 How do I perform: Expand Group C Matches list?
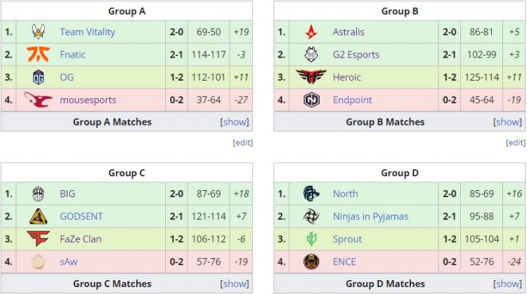(x=235, y=283)
